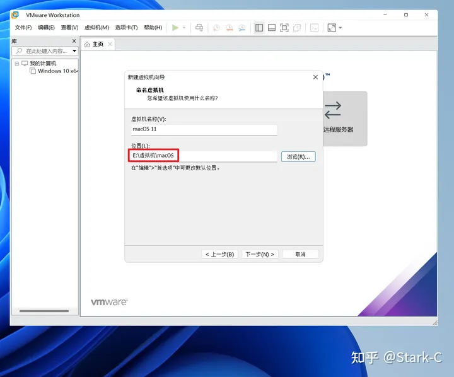Screen dimensions: 454x377
Task: Maximize the VMware Workstation window
Action: [x=406, y=14]
